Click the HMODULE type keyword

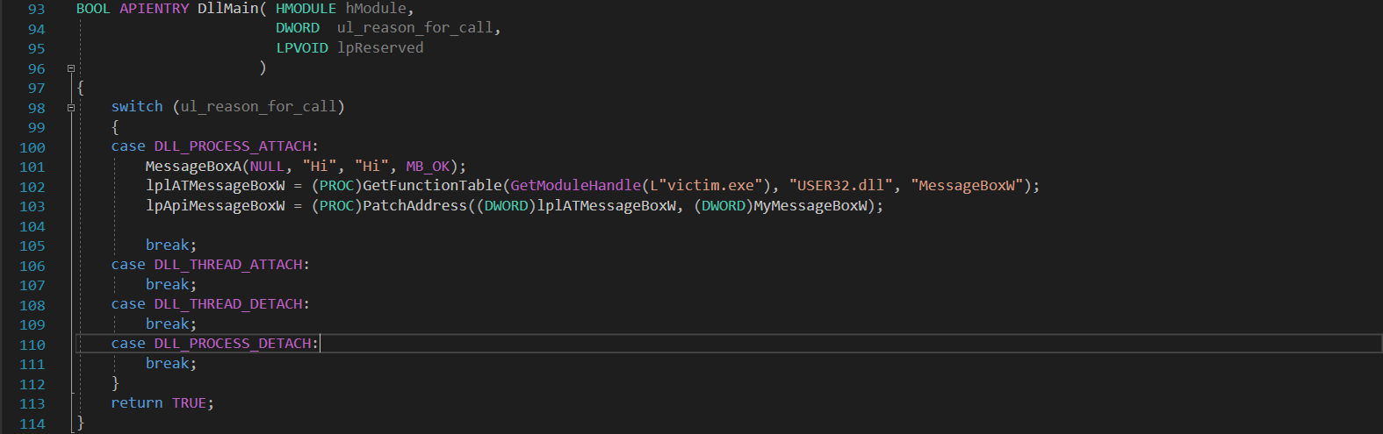point(306,9)
